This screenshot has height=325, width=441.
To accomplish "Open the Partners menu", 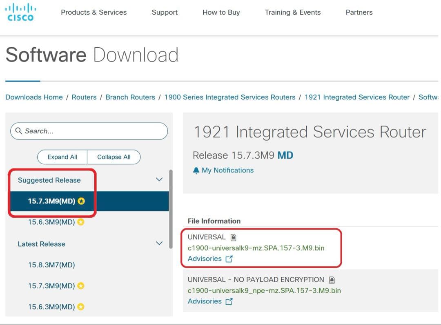I will tap(359, 12).
